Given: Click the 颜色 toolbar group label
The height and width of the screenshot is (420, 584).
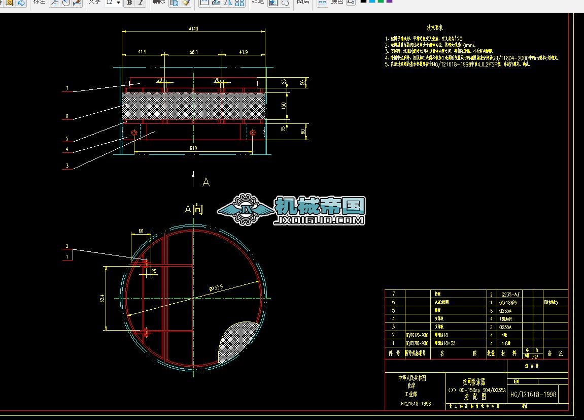Looking at the screenshot, I should point(337,2).
